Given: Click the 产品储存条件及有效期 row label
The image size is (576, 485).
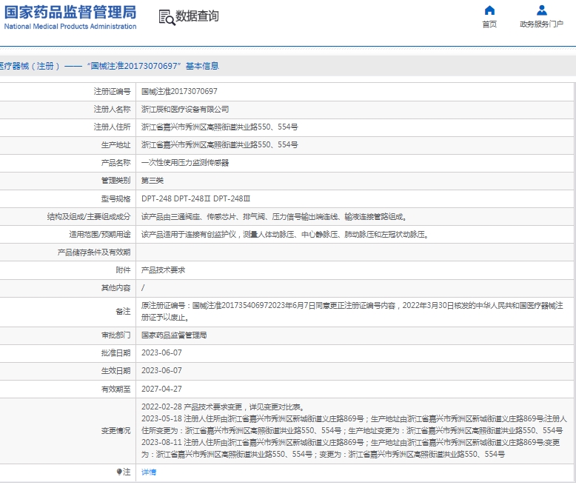Looking at the screenshot, I should [x=94, y=252].
